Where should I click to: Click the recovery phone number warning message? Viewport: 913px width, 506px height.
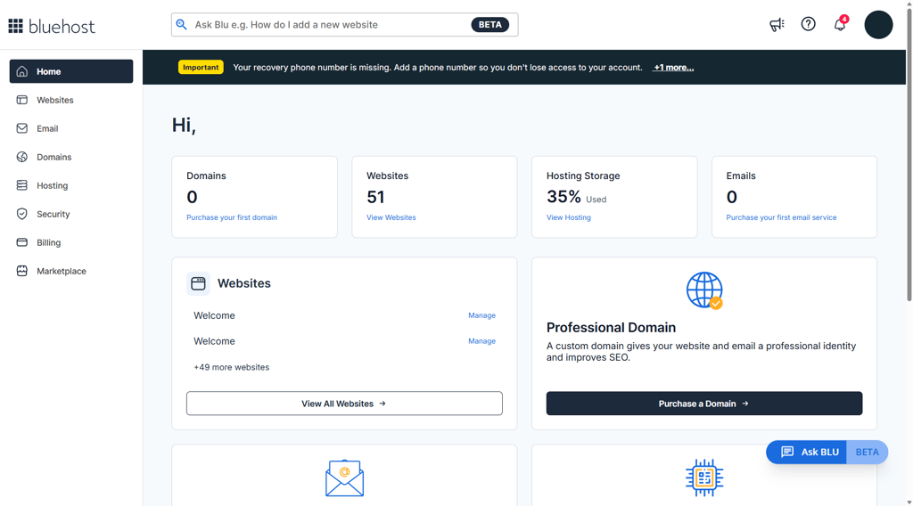pos(437,68)
